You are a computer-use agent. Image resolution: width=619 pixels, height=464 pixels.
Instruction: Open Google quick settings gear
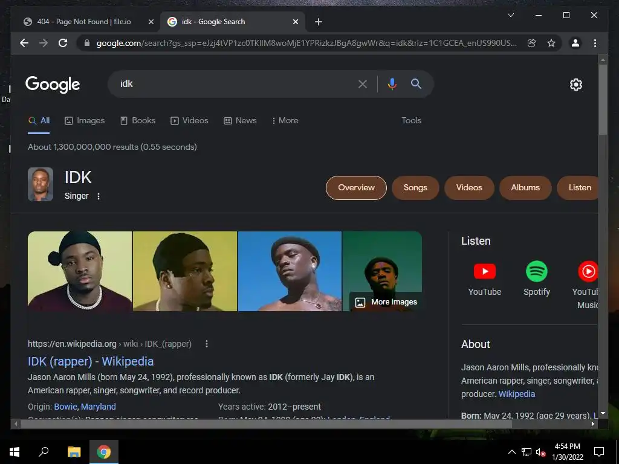576,85
